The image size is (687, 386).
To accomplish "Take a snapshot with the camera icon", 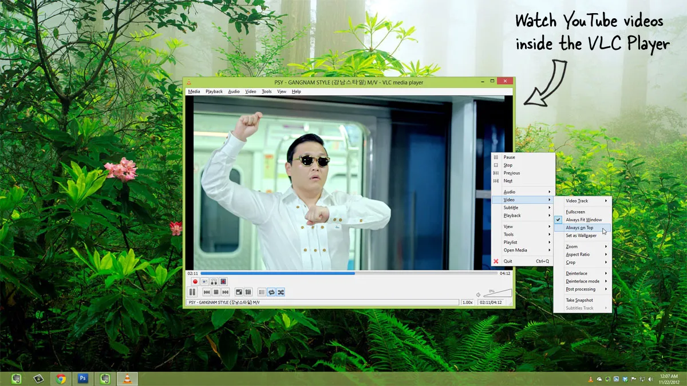I will (x=204, y=281).
